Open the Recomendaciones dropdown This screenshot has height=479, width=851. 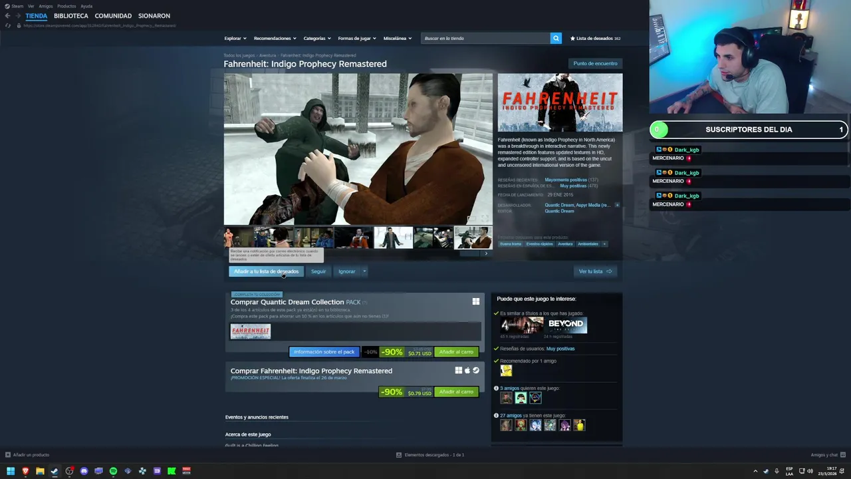(x=275, y=39)
